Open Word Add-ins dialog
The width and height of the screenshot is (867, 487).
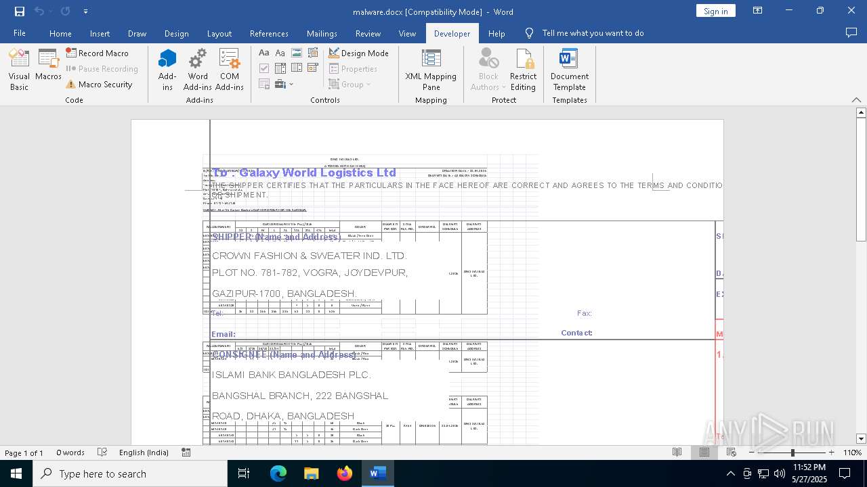click(x=198, y=70)
